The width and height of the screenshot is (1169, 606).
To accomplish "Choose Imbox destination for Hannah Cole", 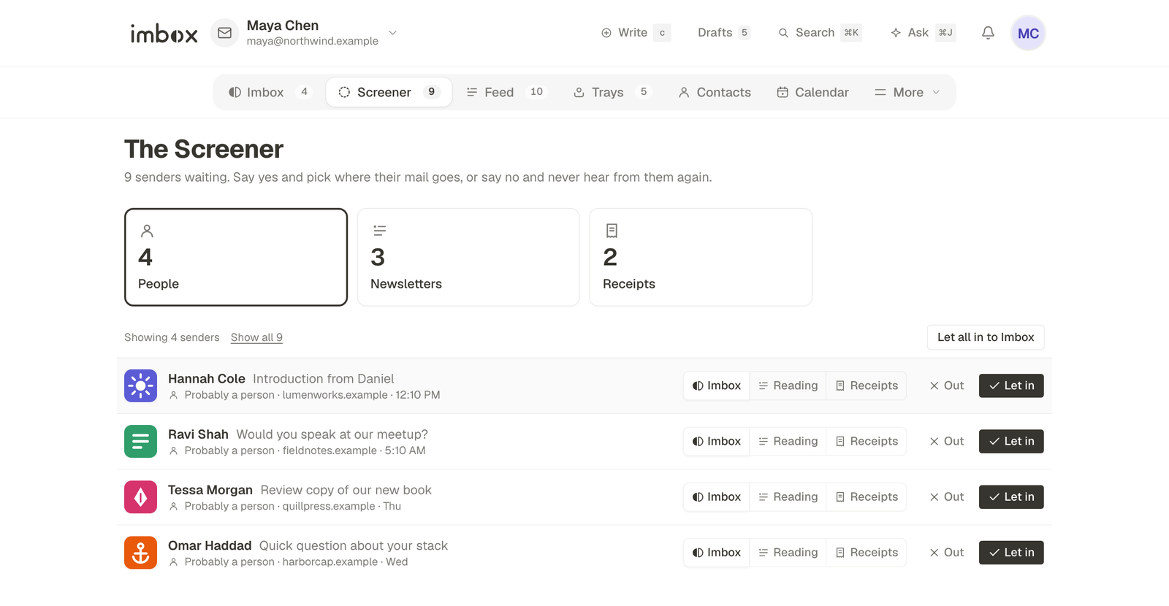I will click(x=717, y=386).
